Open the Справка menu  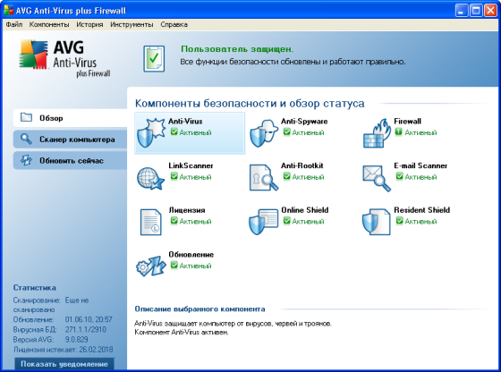click(174, 24)
